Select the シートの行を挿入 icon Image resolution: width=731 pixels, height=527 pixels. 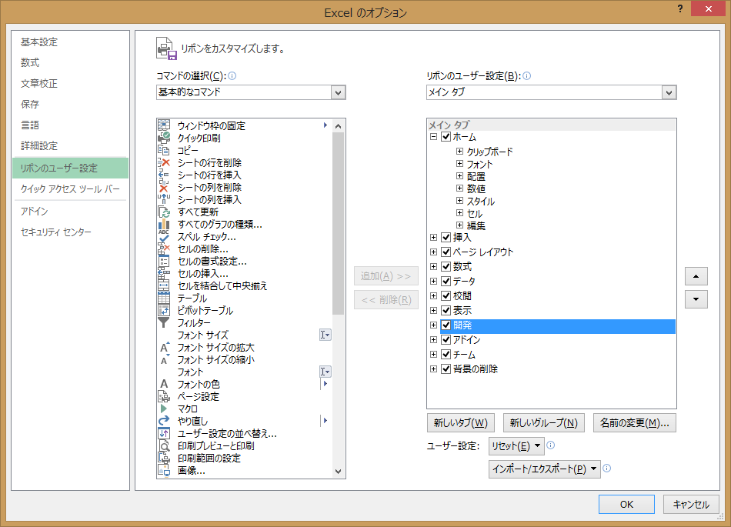click(164, 175)
